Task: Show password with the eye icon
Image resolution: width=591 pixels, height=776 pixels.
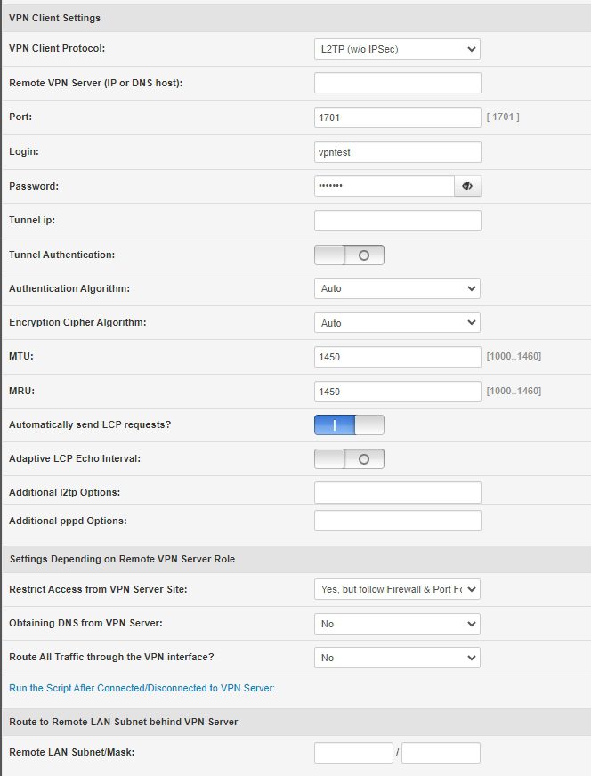Action: coord(467,186)
